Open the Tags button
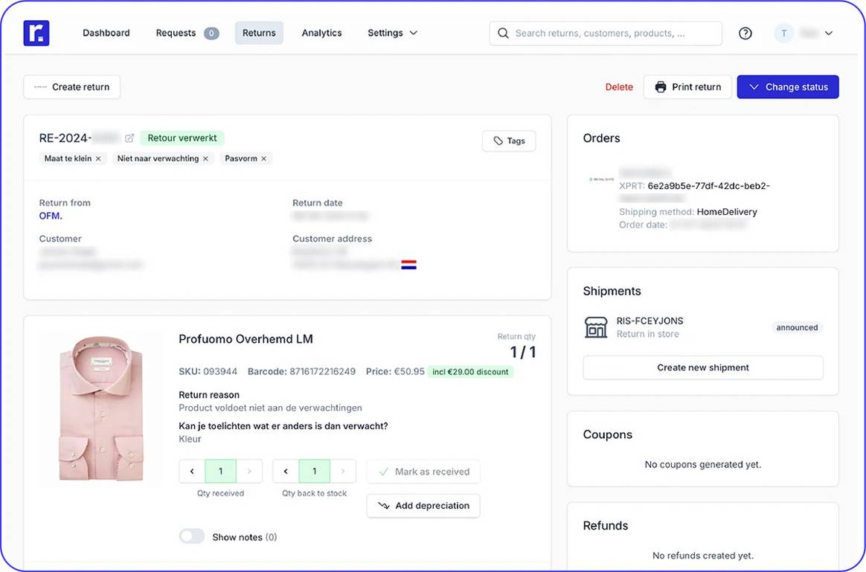The height and width of the screenshot is (572, 866). click(509, 141)
